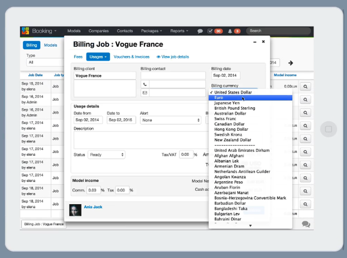Click magnifier icon in first Sep 18 row

point(305,191)
